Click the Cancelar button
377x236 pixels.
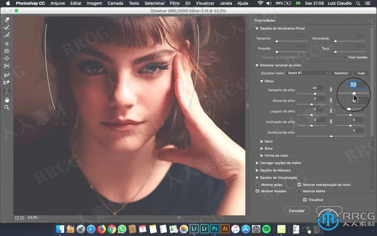pyautogui.click(x=297, y=211)
